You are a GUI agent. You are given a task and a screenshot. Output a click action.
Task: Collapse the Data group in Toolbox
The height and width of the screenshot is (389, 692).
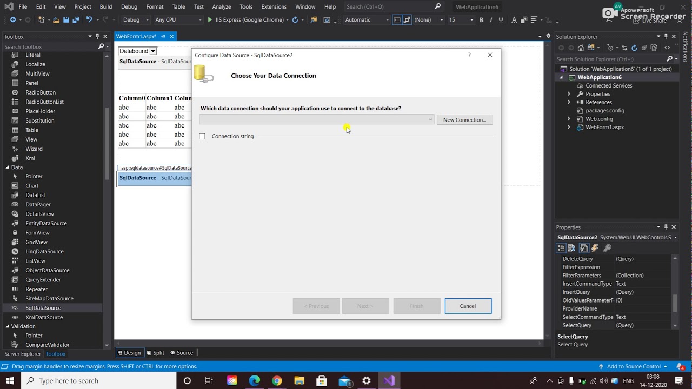tap(8, 167)
